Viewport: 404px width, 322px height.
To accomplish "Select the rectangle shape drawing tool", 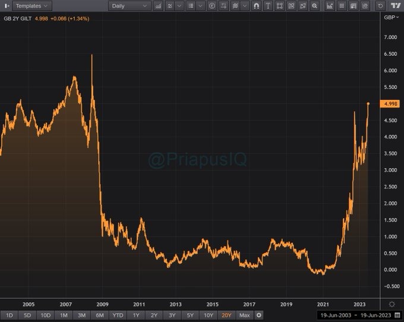I will [280, 6].
